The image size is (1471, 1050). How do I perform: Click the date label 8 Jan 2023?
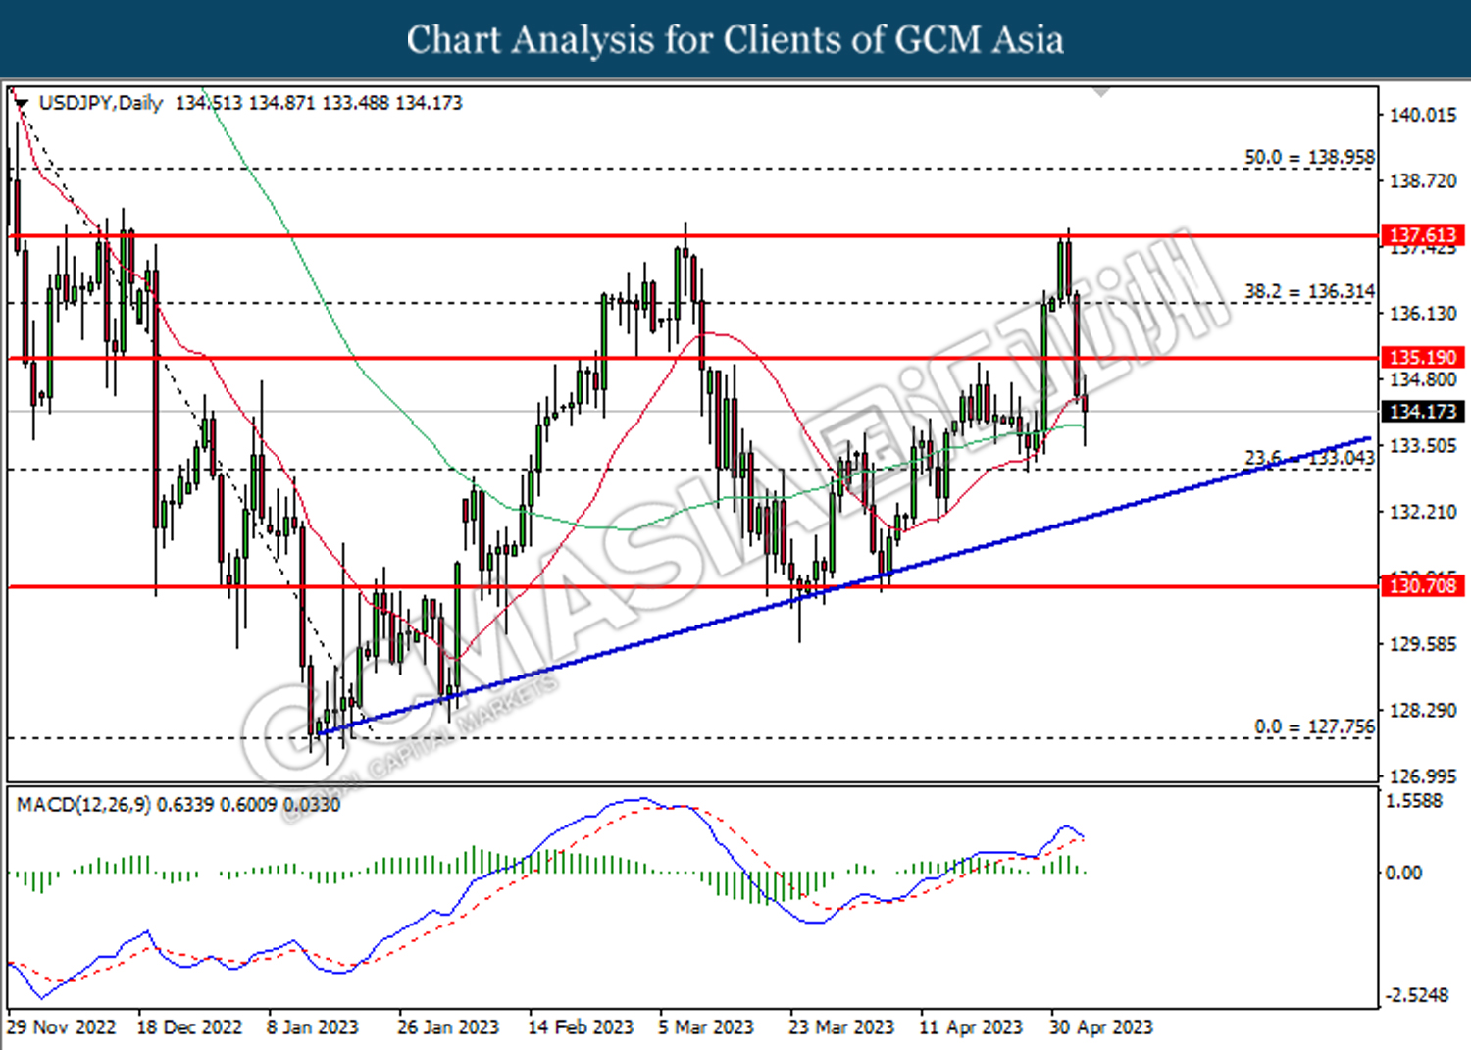[313, 1027]
